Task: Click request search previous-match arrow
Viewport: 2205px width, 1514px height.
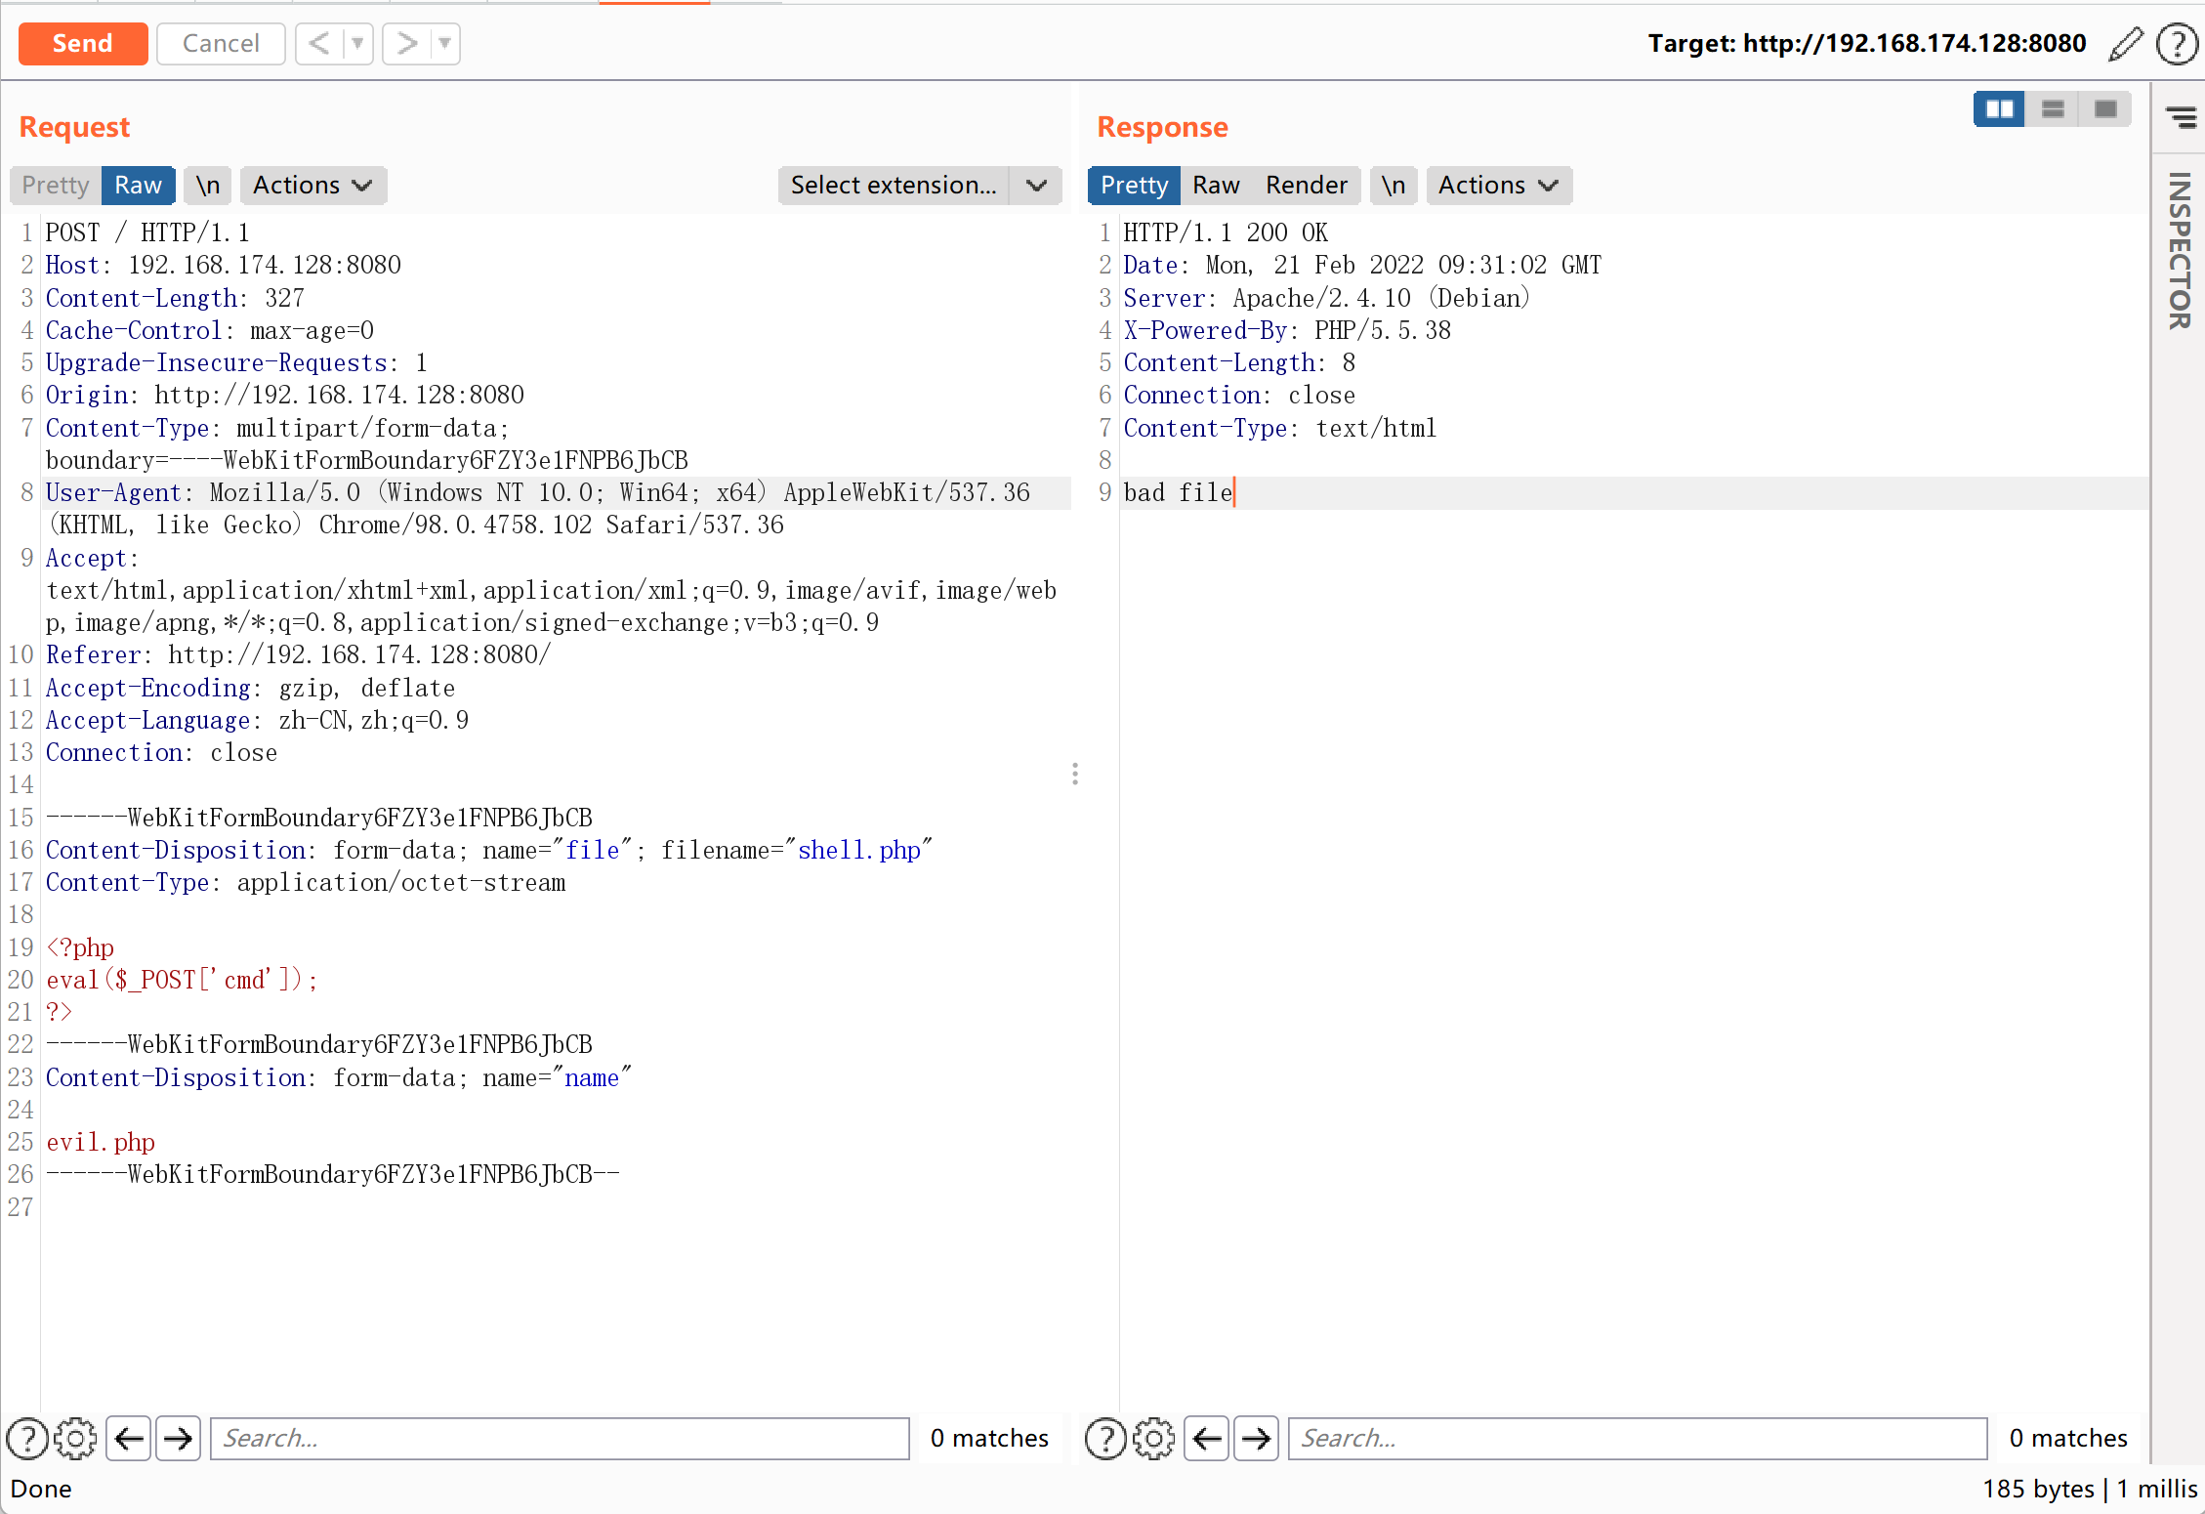Action: [x=129, y=1439]
